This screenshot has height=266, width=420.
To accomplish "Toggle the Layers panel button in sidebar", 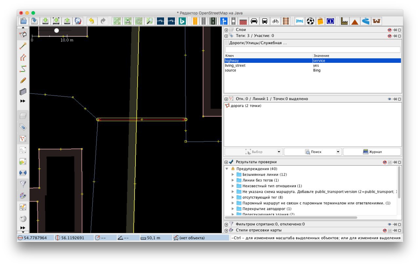I will pyautogui.click(x=23, y=115).
